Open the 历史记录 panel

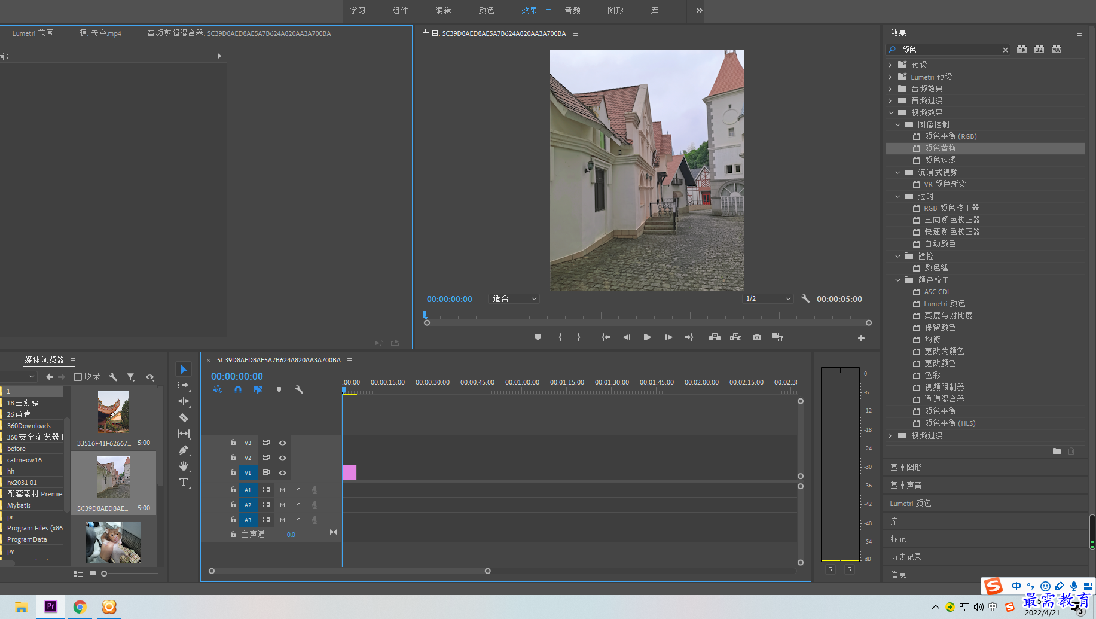click(x=906, y=557)
